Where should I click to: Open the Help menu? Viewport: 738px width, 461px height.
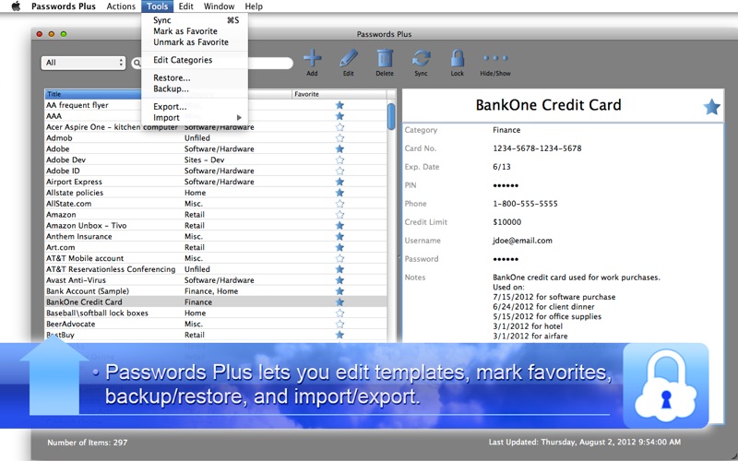(254, 6)
